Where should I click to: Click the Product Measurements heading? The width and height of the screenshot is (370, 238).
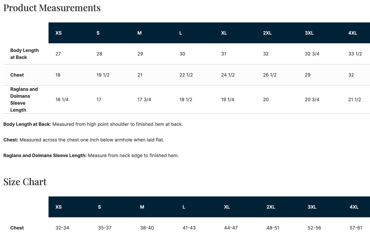click(x=52, y=8)
